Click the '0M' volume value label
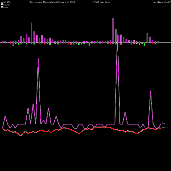The height and width of the screenshot is (171, 171). (163, 123)
